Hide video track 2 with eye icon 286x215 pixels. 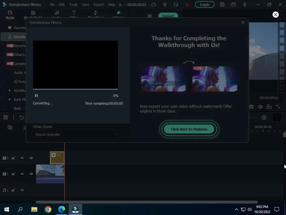pos(31,158)
